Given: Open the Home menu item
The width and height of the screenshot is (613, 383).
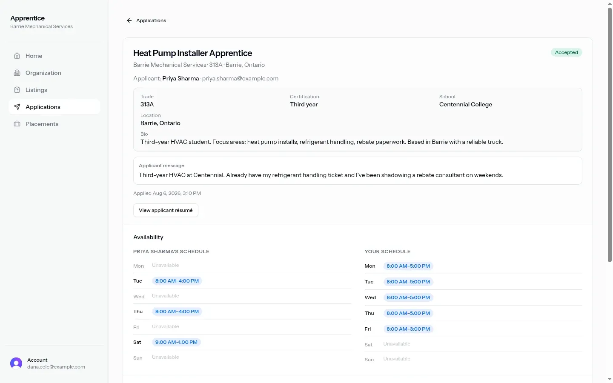Looking at the screenshot, I should pyautogui.click(x=54, y=56).
